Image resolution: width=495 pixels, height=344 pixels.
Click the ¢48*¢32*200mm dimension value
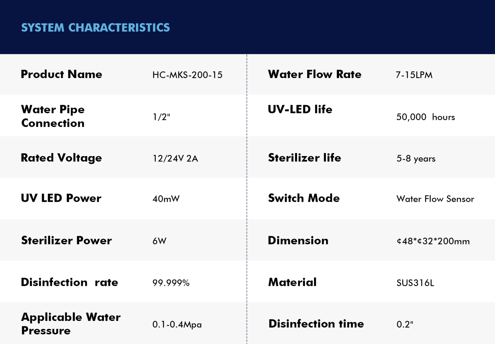click(433, 241)
